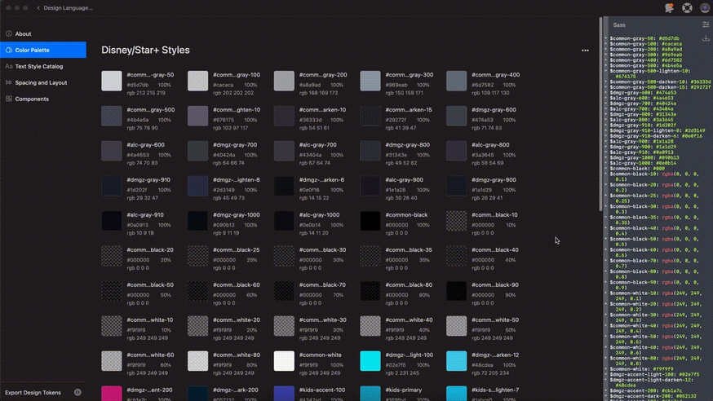The image size is (713, 401).
Task: Open three-dot menu beside Disney/Star+ Styles
Action: (585, 51)
